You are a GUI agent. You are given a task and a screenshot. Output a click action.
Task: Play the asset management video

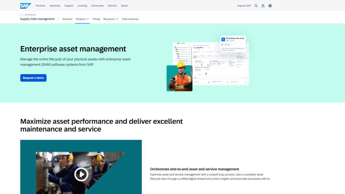pyautogui.click(x=81, y=174)
